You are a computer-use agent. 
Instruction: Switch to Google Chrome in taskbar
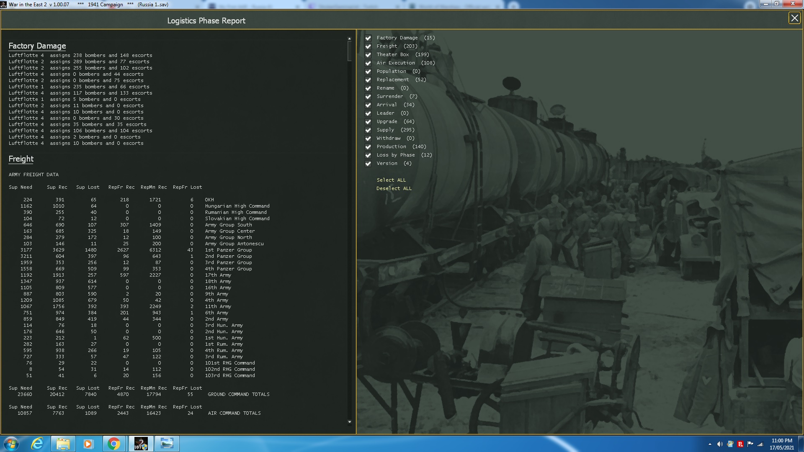tap(113, 444)
